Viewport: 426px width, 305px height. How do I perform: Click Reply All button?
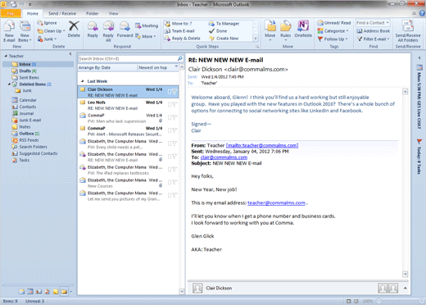point(108,32)
